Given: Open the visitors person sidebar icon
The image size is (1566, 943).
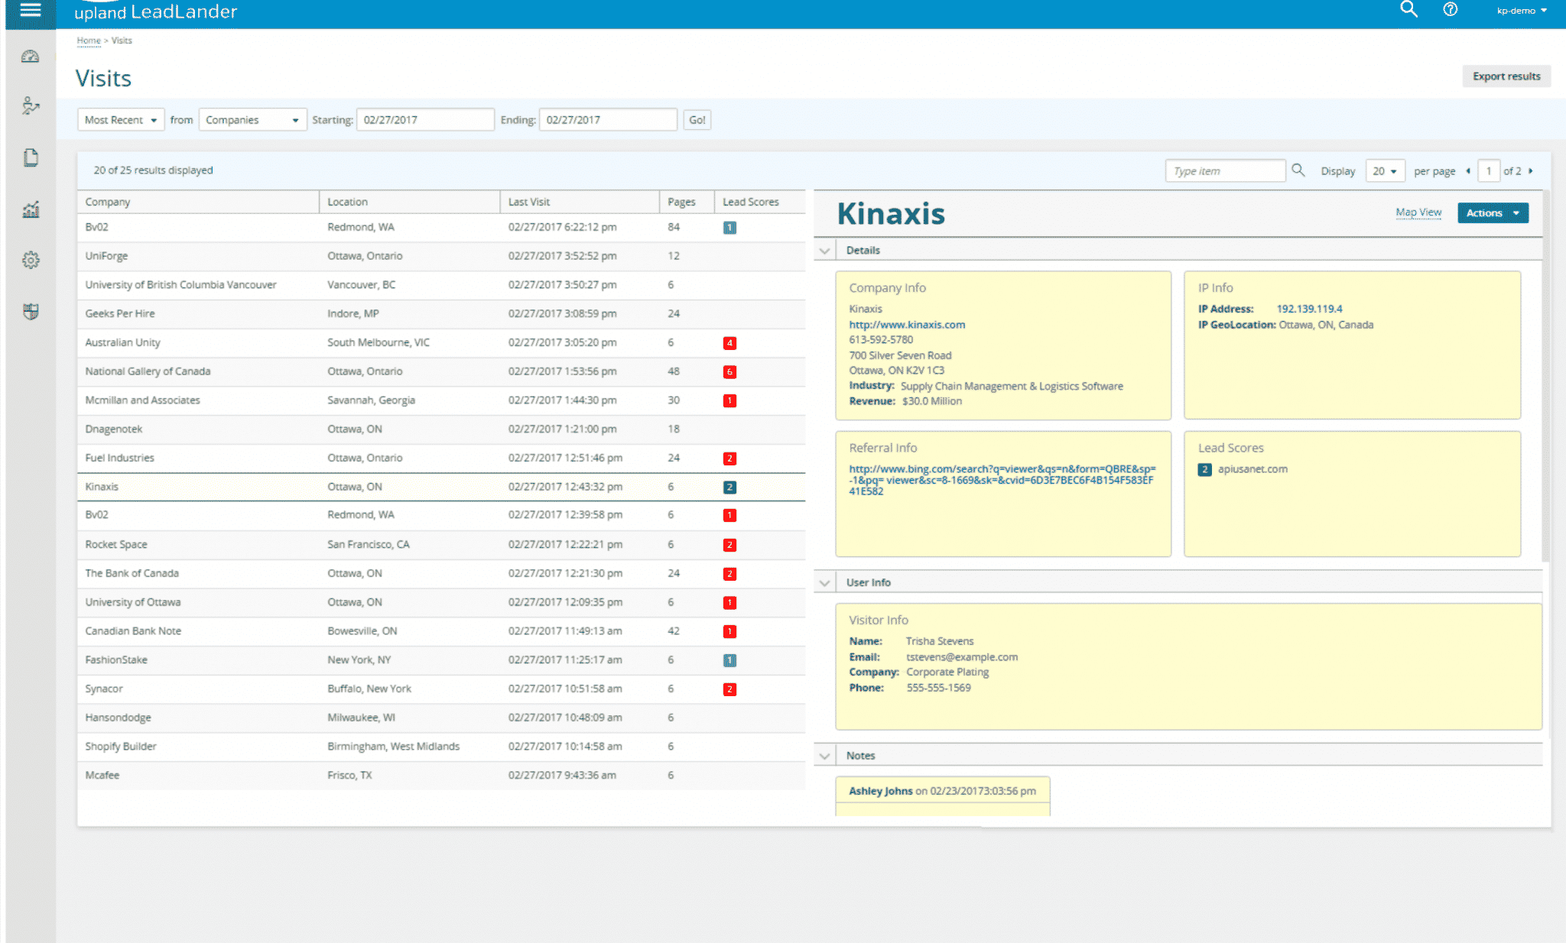Looking at the screenshot, I should pos(31,106).
